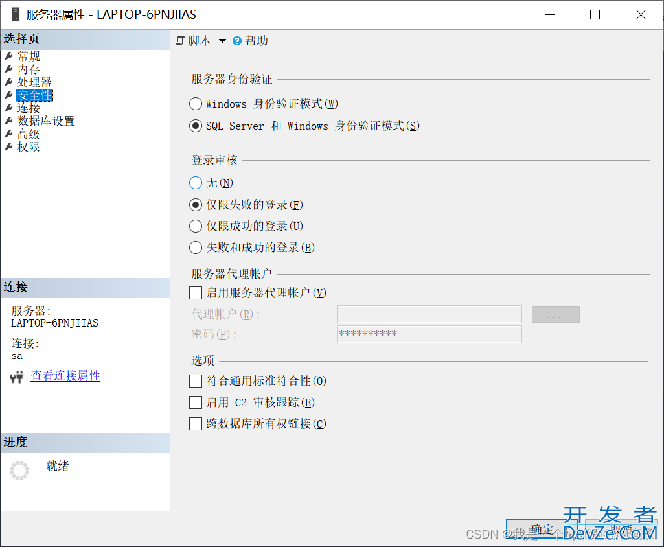Click the wrench icon beside 数据库设置
664x547 pixels.
click(9, 121)
